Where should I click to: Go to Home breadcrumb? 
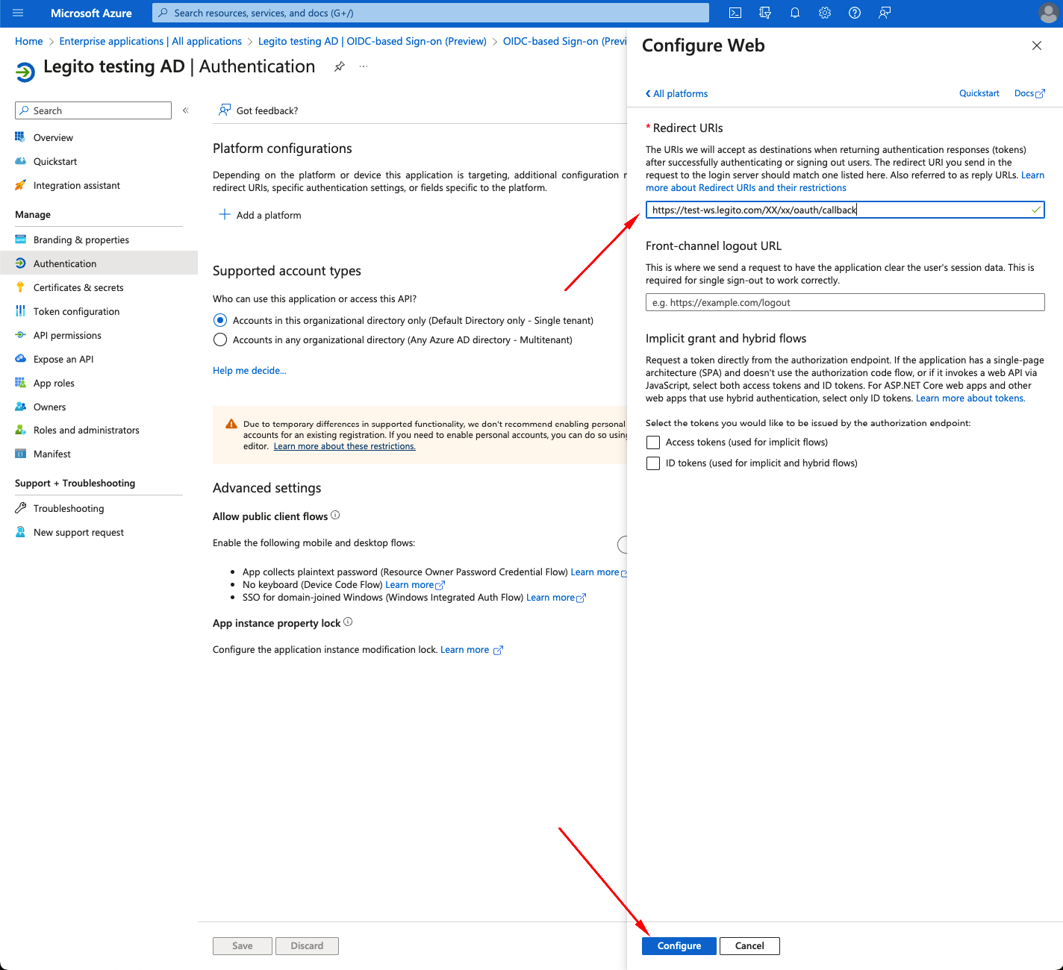[29, 41]
